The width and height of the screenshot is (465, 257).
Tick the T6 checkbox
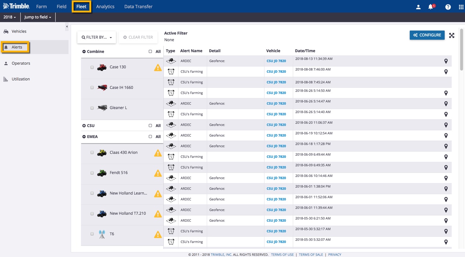pos(92,234)
